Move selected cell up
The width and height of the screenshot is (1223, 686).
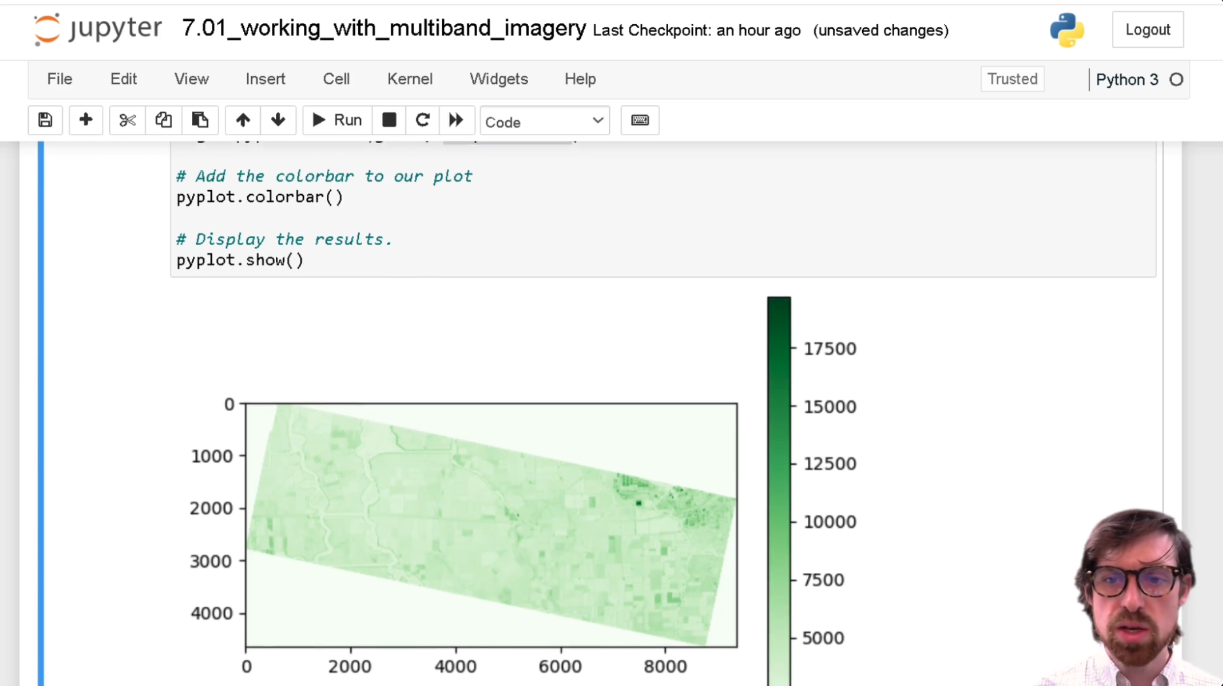[243, 120]
